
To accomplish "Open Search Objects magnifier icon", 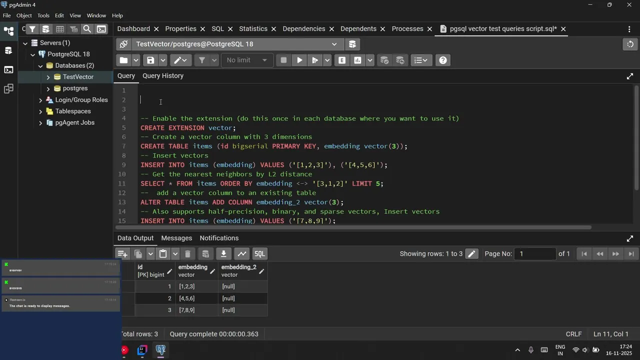I will (87, 29).
